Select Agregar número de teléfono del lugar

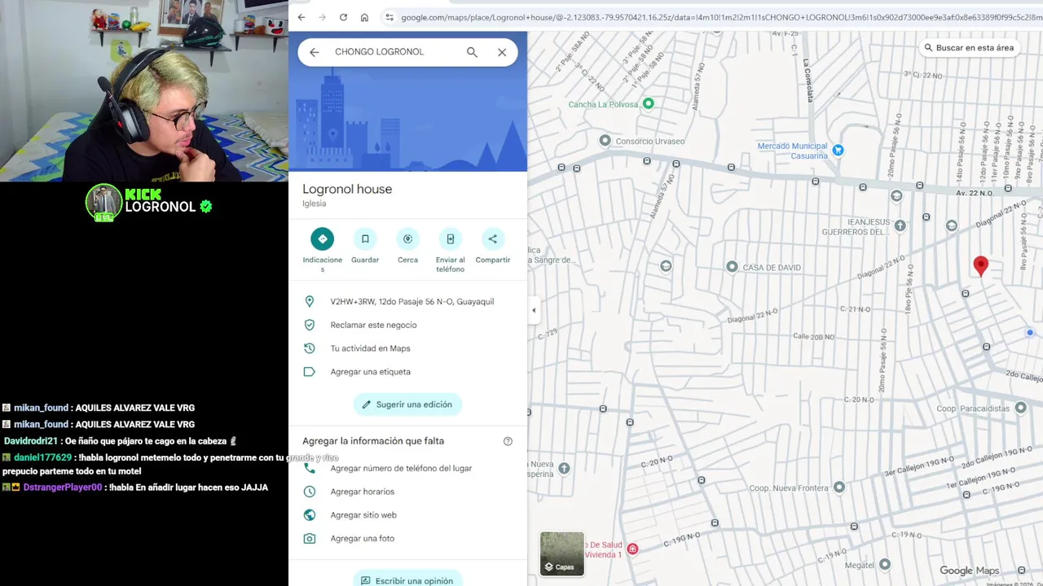tap(401, 468)
